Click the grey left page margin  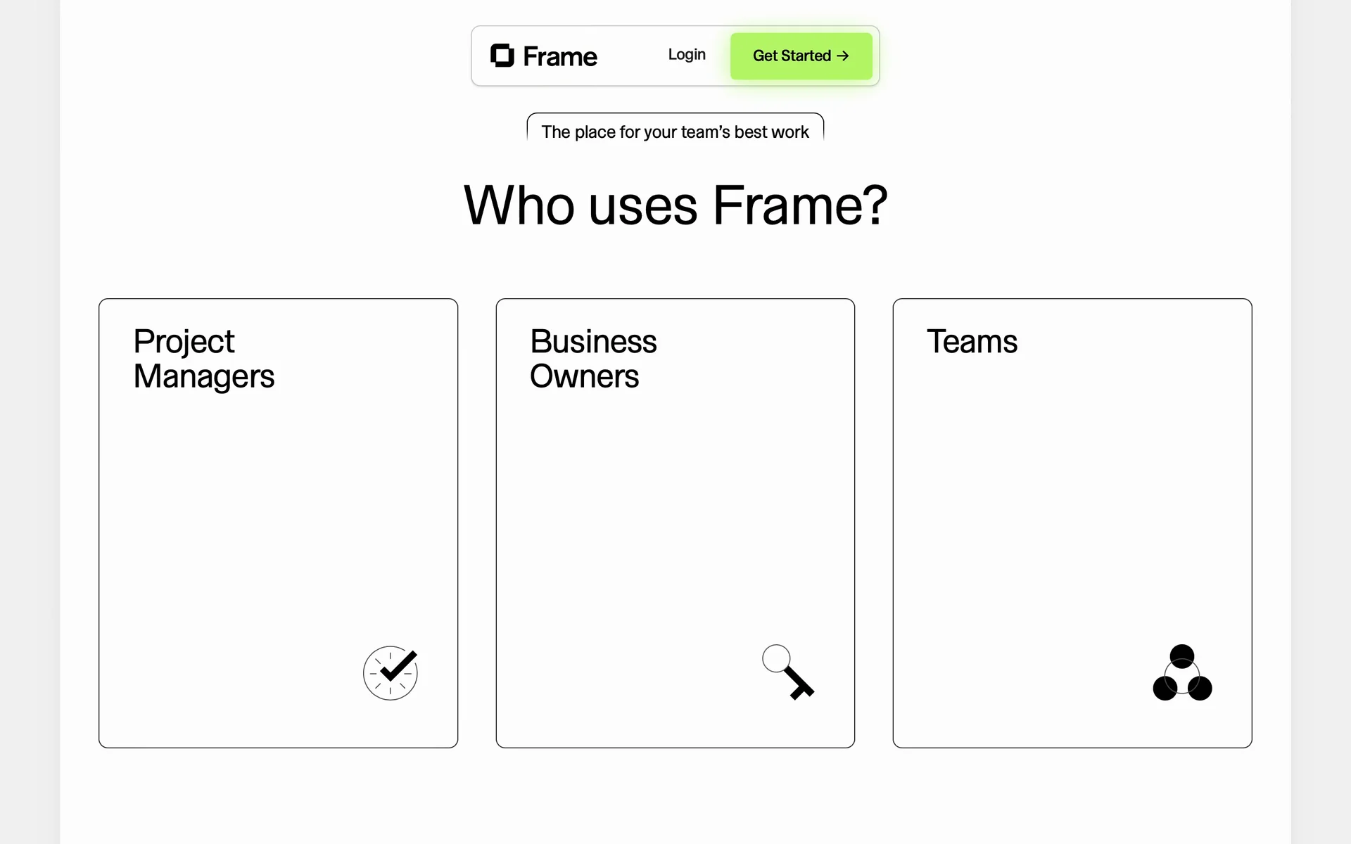pos(30,422)
